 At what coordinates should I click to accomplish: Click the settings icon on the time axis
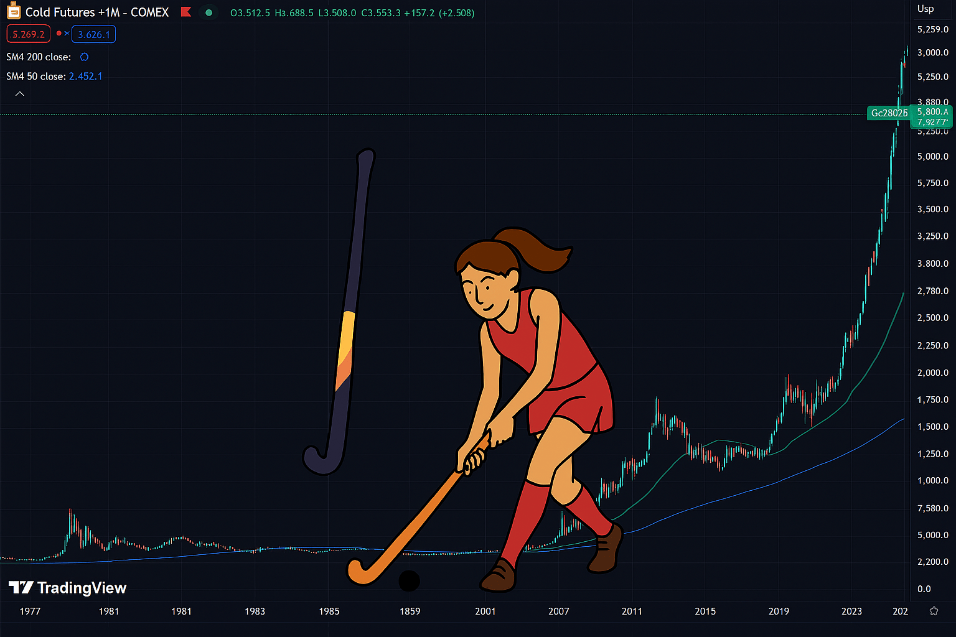click(934, 611)
